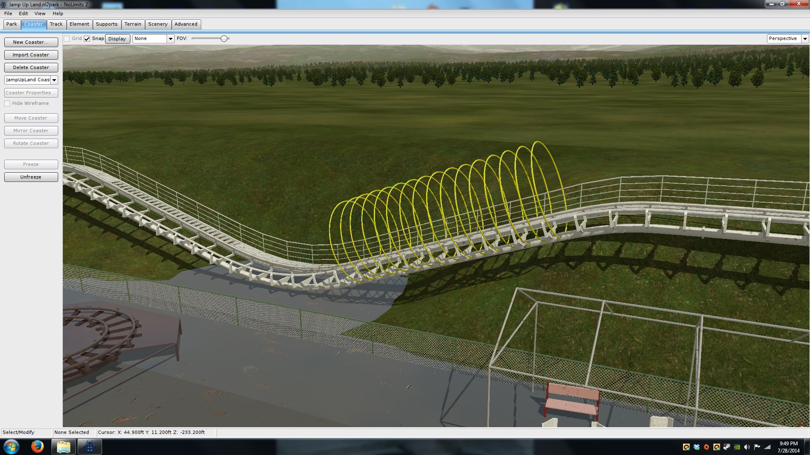
Task: Uncheck the Snap checkbox
Action: (87, 39)
